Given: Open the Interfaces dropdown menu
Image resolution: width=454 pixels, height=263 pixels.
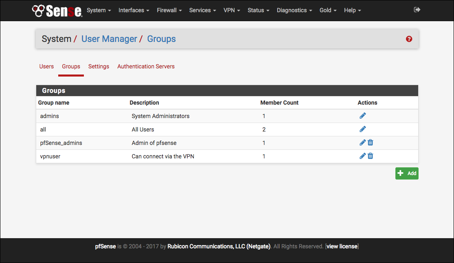Looking at the screenshot, I should 134,10.
